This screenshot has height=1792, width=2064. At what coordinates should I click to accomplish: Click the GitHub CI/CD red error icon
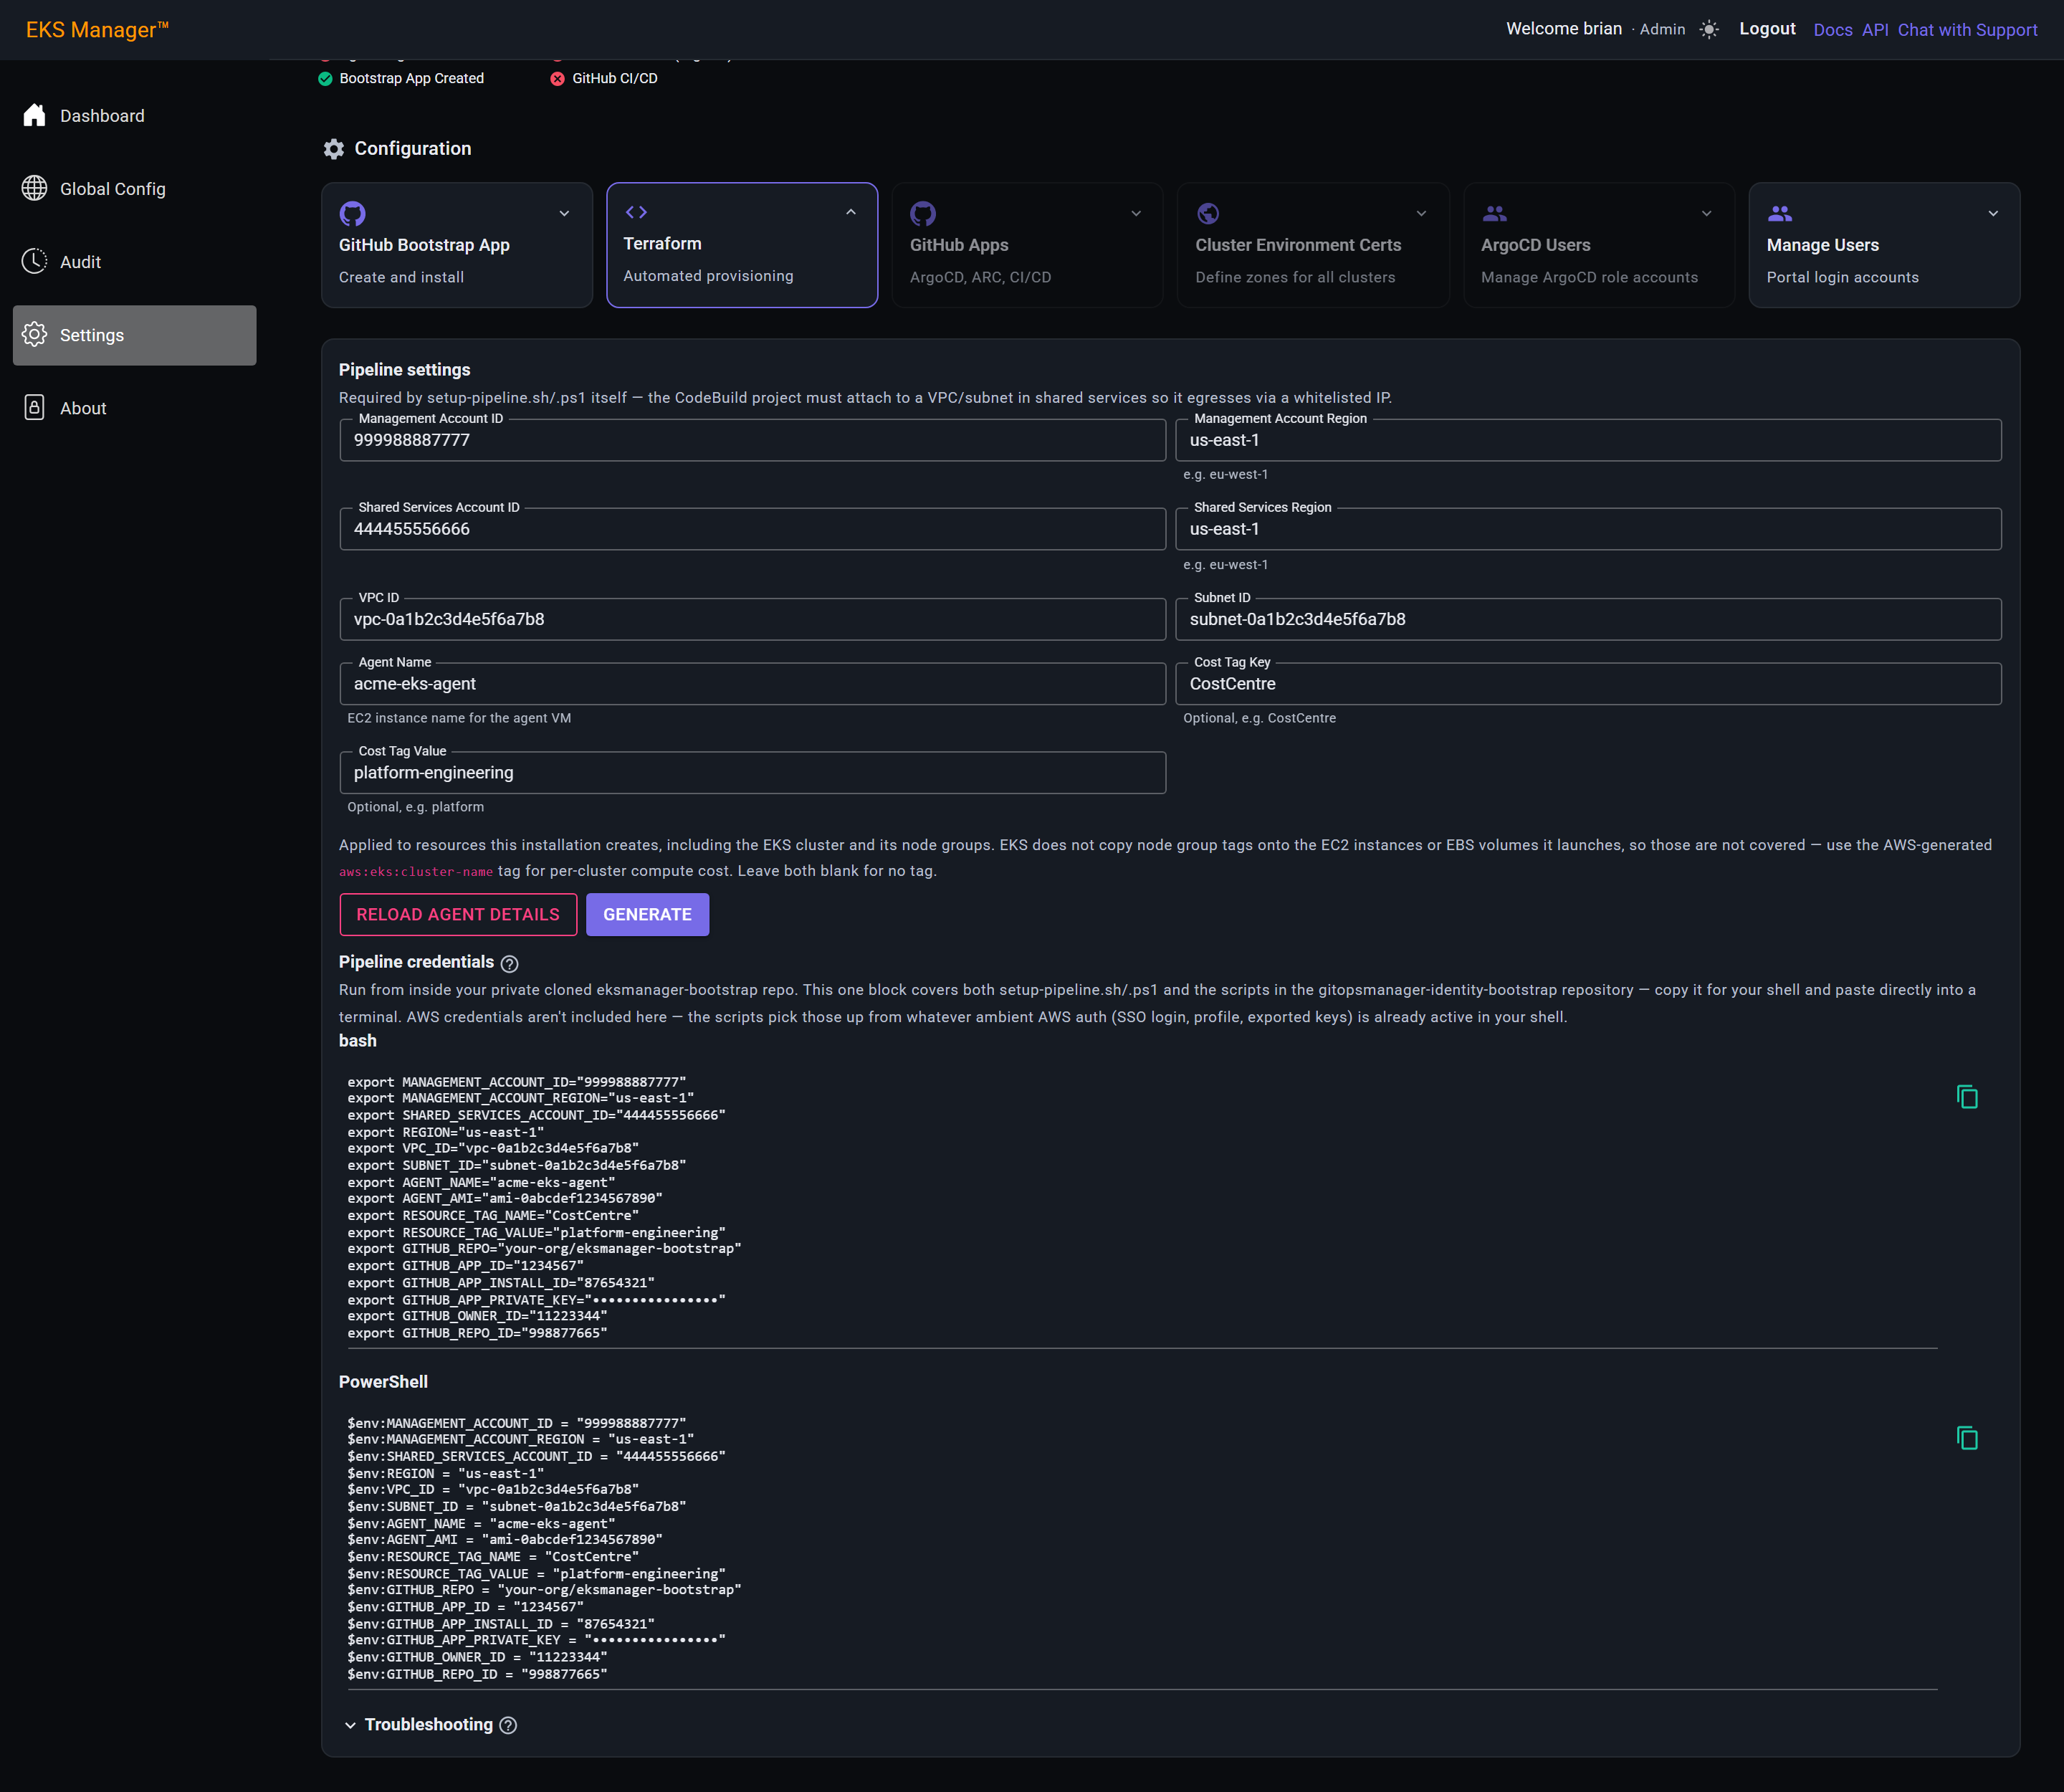558,79
